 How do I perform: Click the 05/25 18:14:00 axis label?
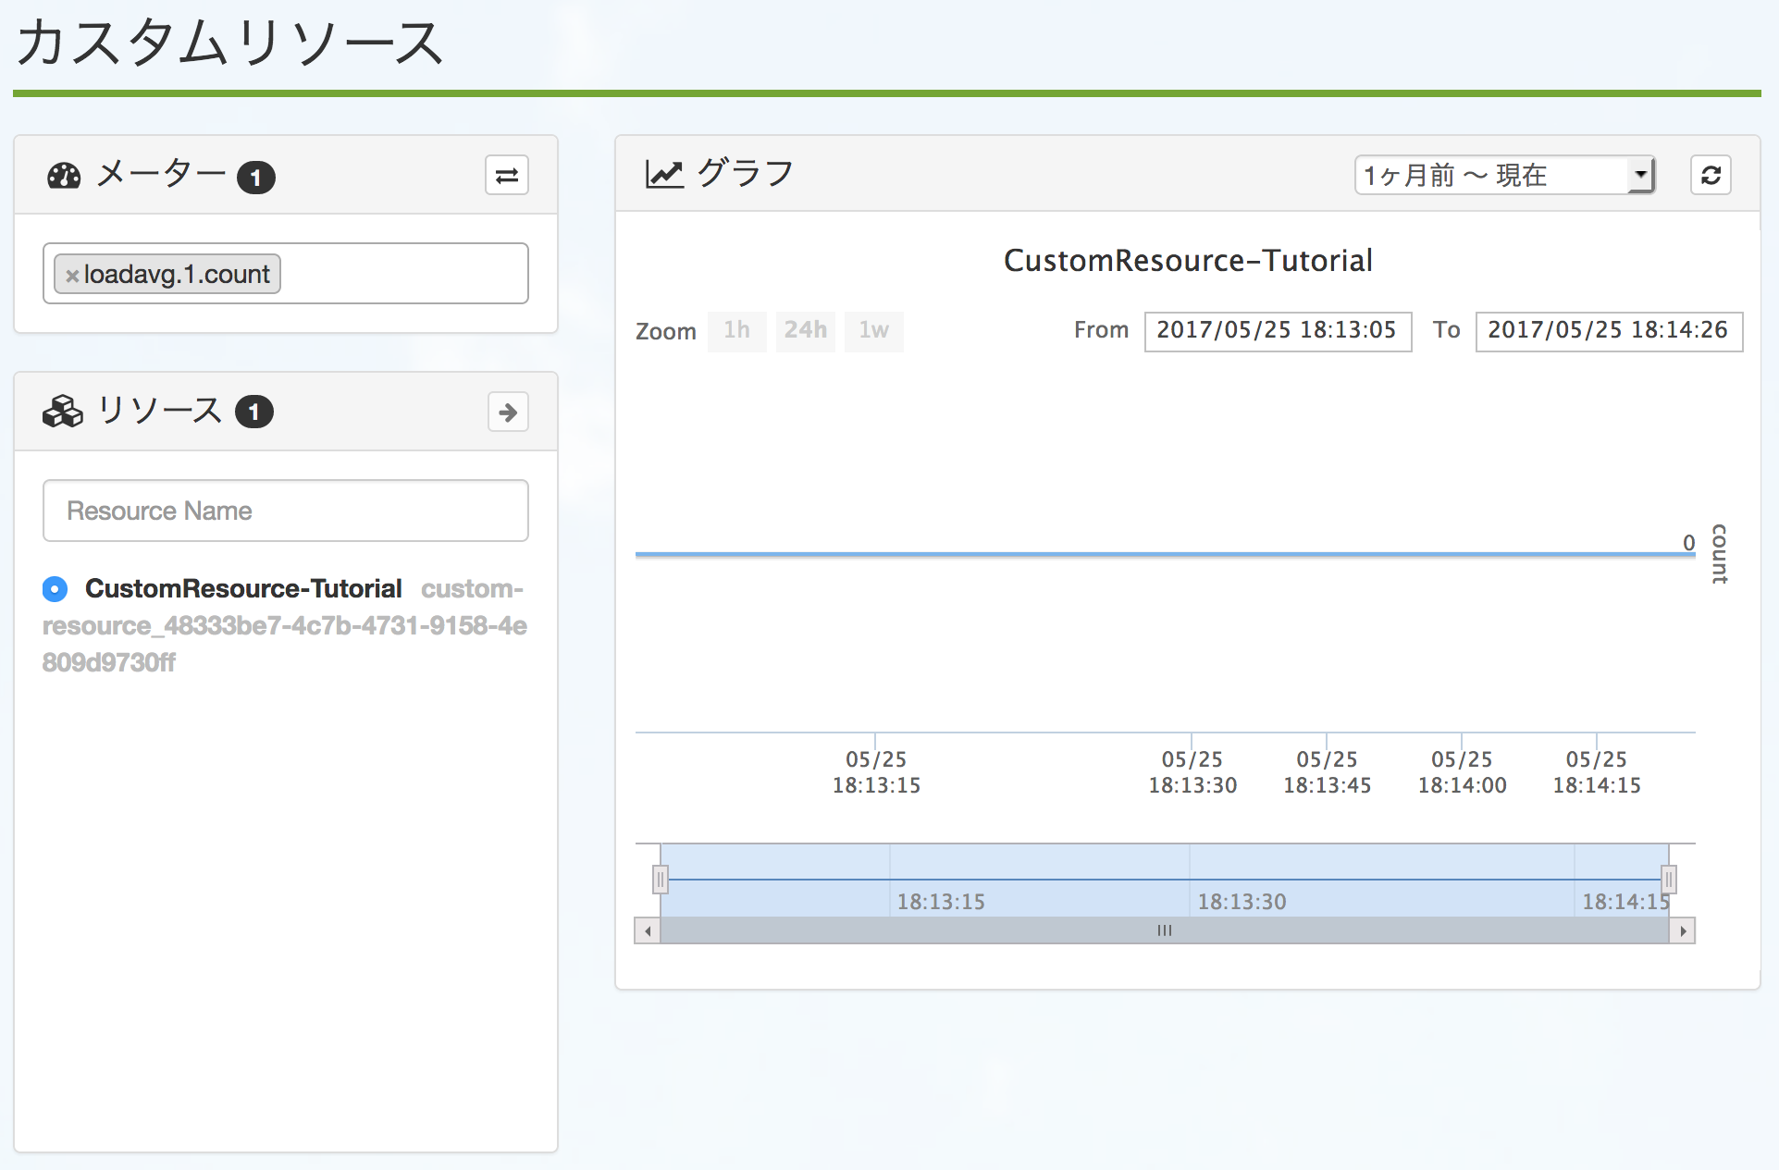click(1462, 772)
